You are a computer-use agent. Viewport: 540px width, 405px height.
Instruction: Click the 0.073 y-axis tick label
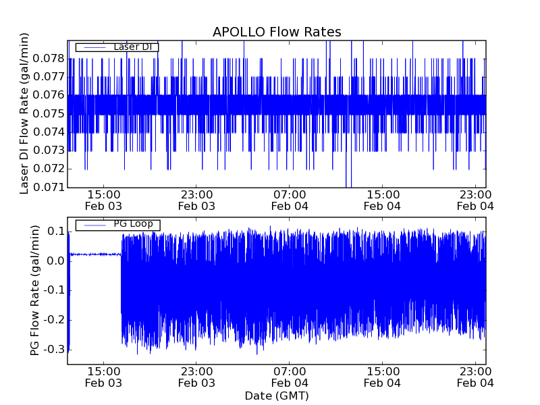click(49, 151)
